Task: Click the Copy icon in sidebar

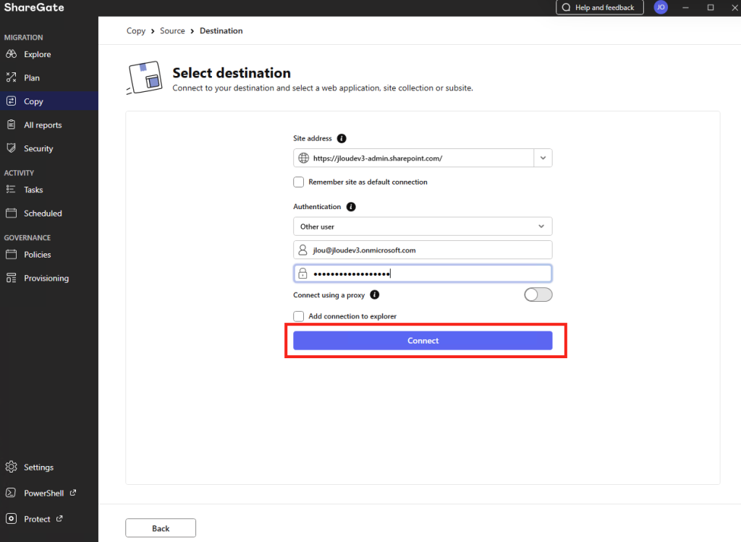Action: [12, 101]
